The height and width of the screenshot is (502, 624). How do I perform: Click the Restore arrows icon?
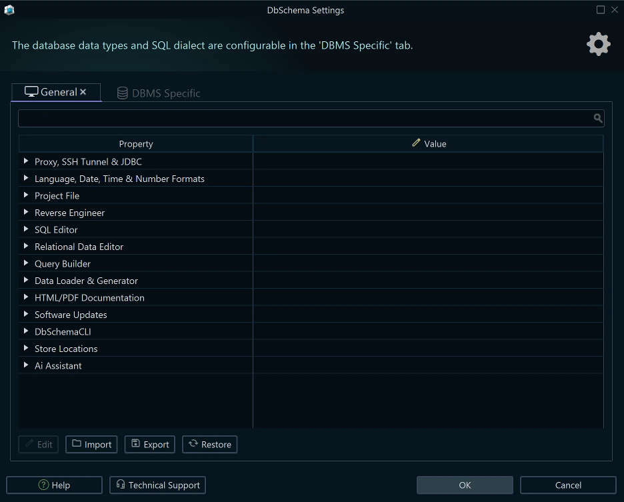193,444
